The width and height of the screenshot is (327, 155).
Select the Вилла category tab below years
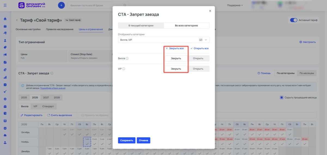25,106
